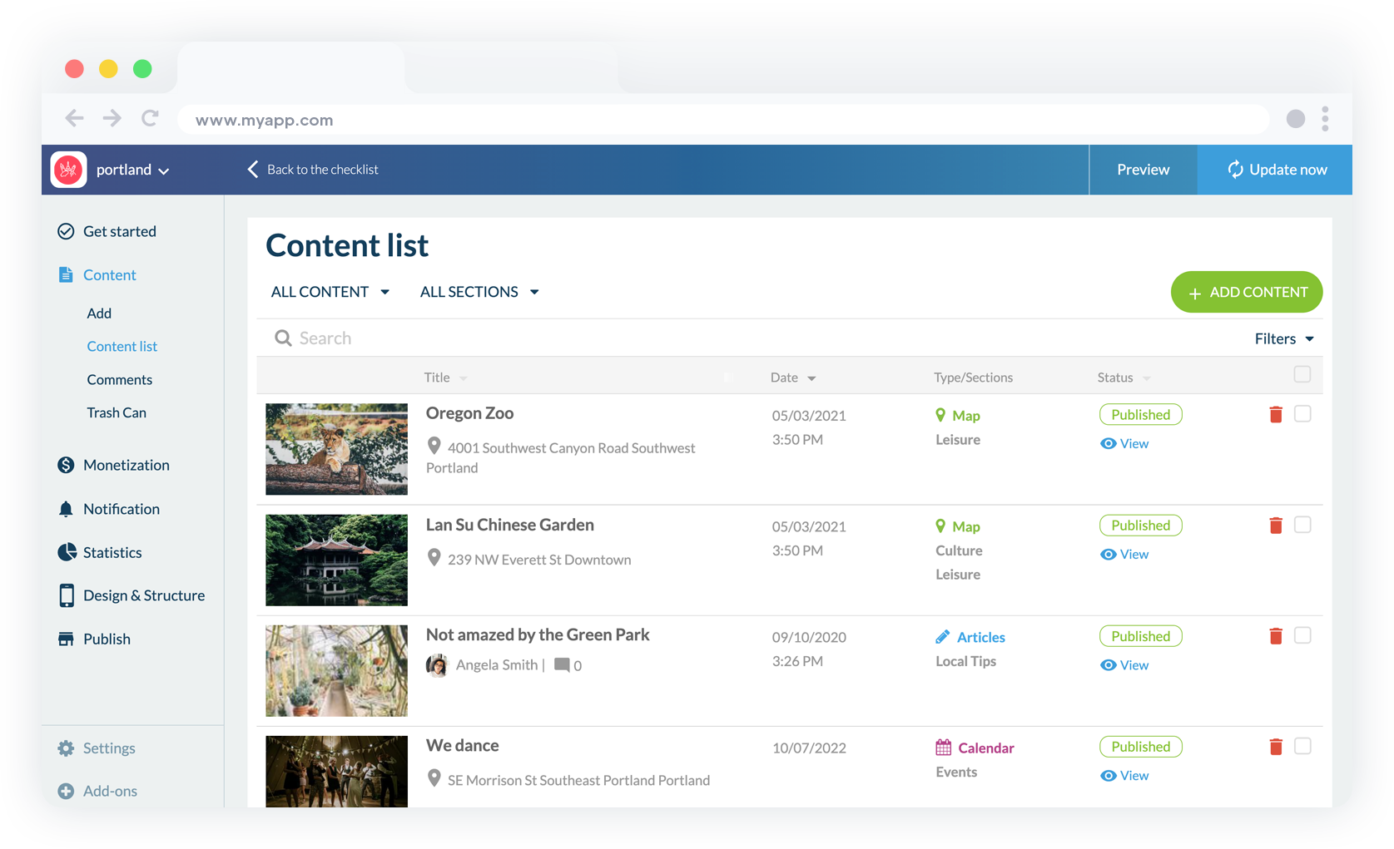Open the Settings gear icon
The height and width of the screenshot is (849, 1394).
point(67,748)
